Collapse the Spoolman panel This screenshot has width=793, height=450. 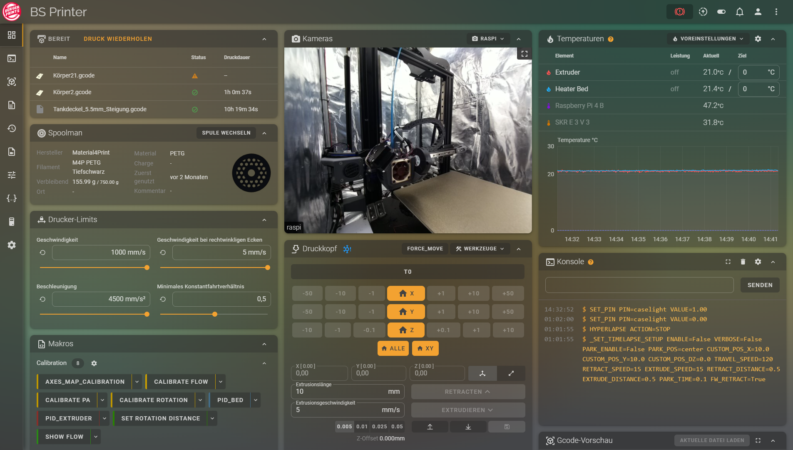tap(264, 133)
